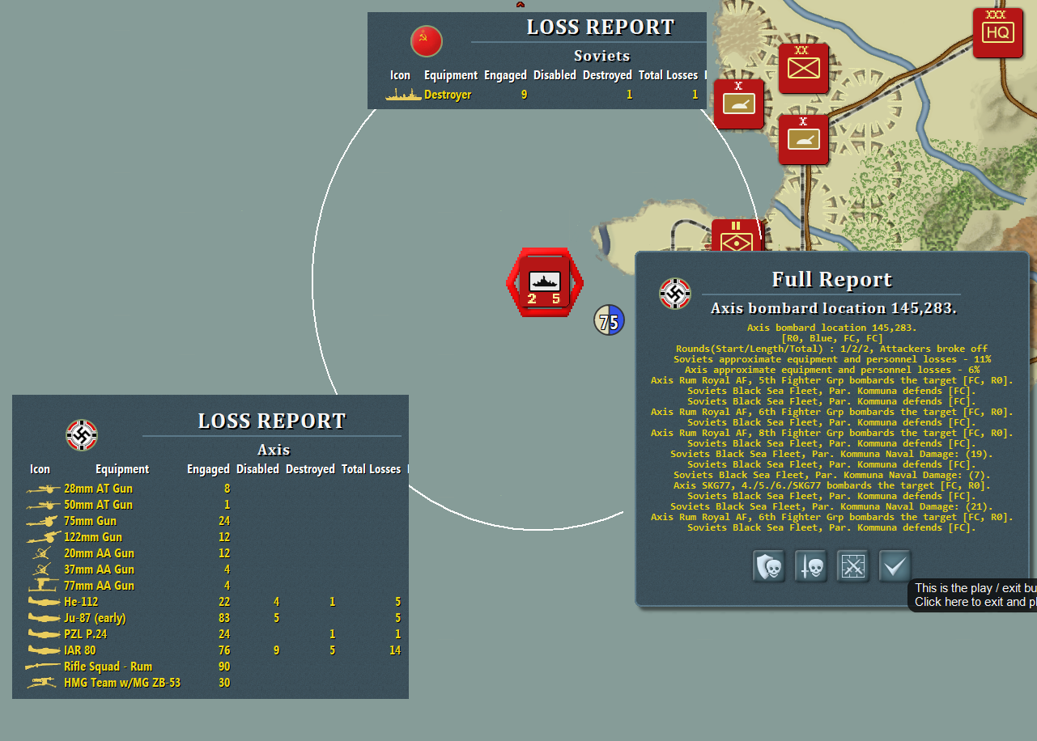Screen dimensions: 1037x741
Task: Click the Disabled column header in Axis report
Action: point(257,469)
